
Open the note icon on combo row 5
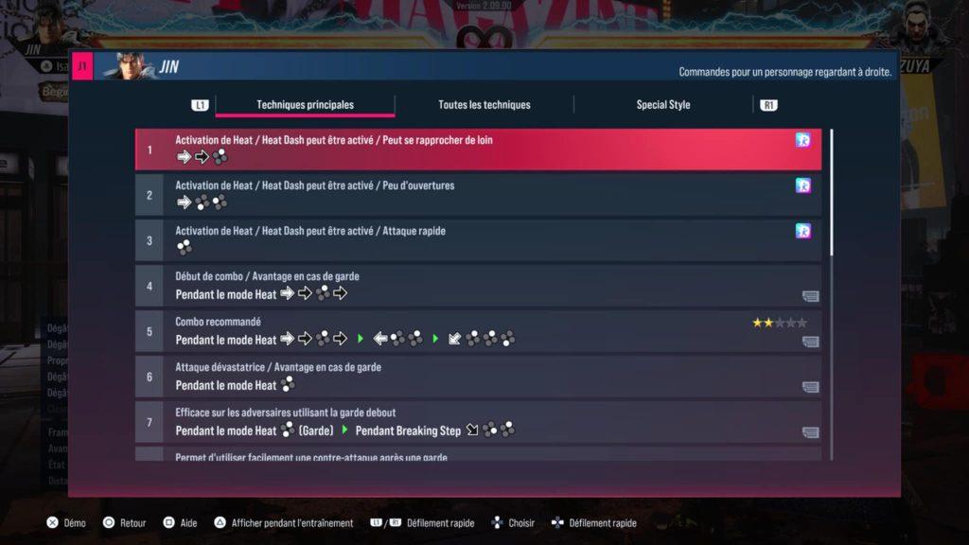click(x=810, y=342)
